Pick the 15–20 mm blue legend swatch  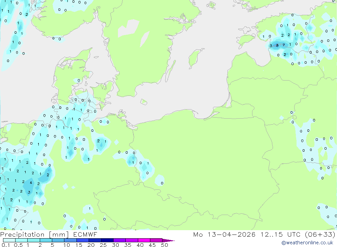(x=83, y=240)
